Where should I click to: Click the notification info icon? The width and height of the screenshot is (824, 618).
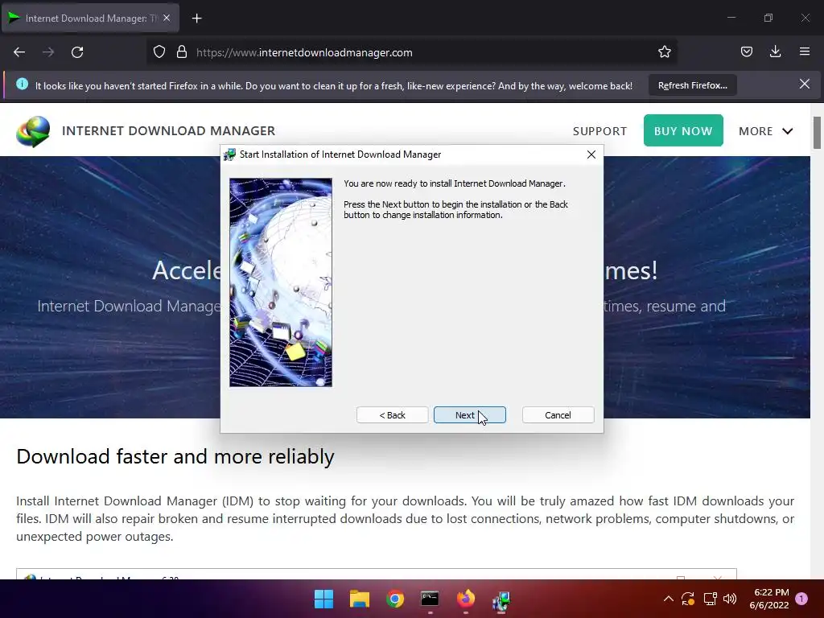coord(22,84)
